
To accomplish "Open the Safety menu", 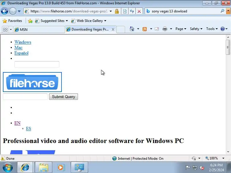I will click(x=196, y=29).
